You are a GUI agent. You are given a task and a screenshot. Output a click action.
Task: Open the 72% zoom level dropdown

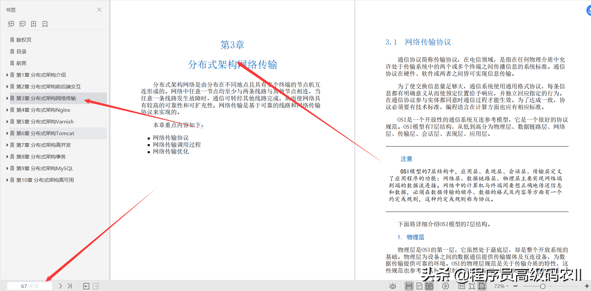click(501, 286)
